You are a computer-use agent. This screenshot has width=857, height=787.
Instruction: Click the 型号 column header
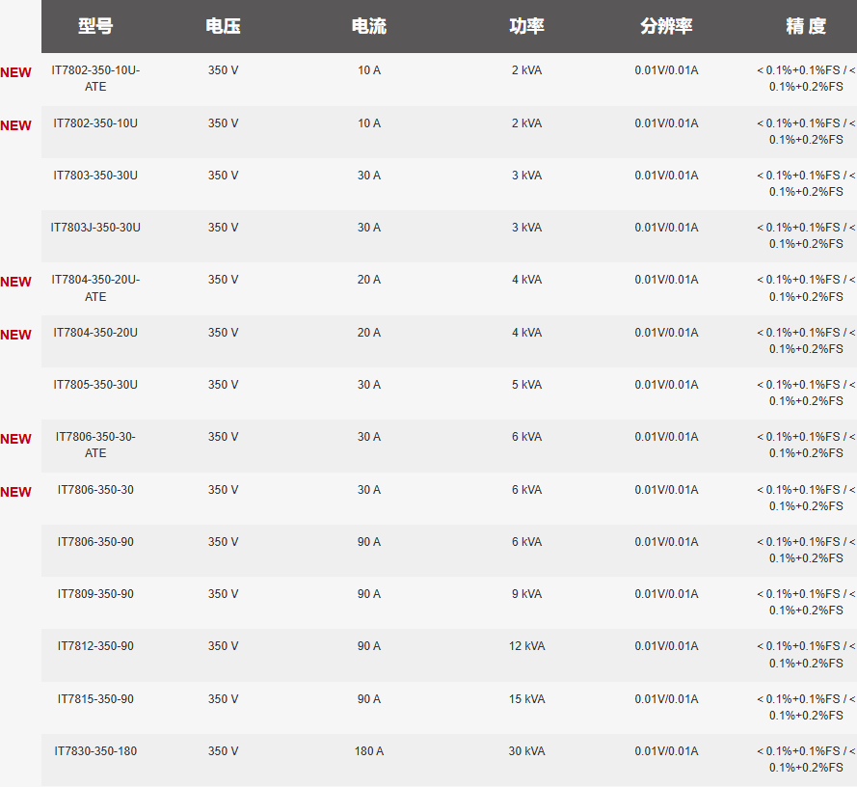pyautogui.click(x=95, y=26)
